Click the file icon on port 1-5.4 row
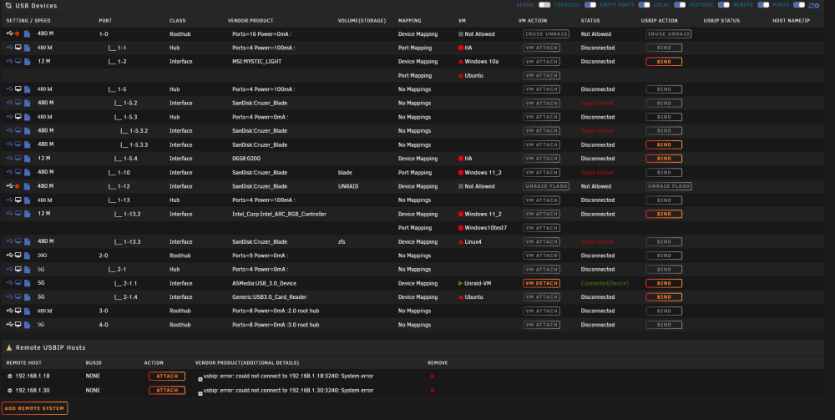 pos(28,159)
